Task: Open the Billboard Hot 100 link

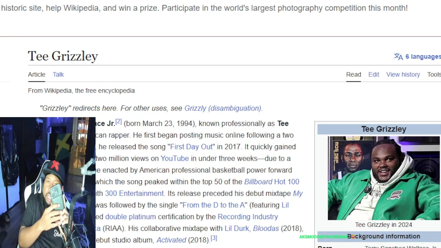Action: [x=272, y=182]
